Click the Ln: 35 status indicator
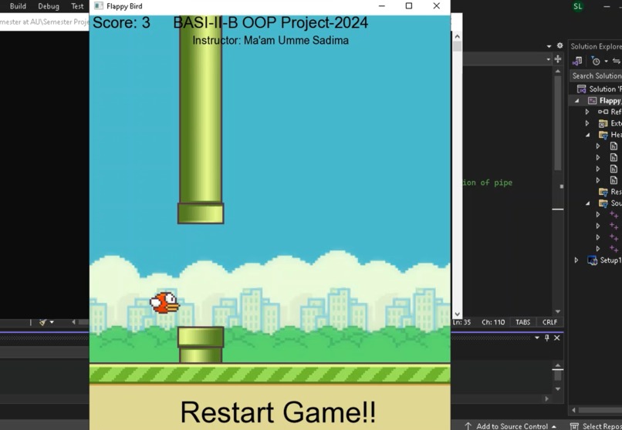Viewport: 622px width, 430px height. pyautogui.click(x=461, y=322)
